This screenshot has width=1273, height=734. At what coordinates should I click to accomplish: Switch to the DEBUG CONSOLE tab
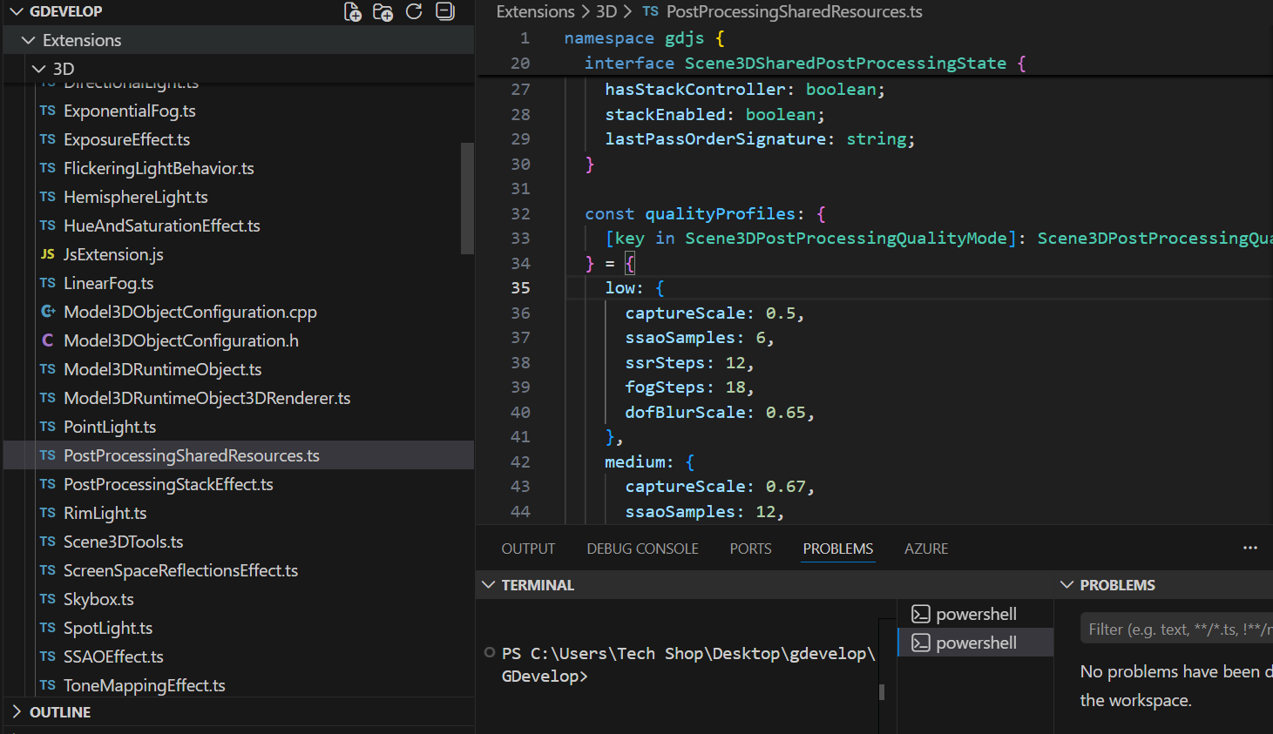(642, 549)
